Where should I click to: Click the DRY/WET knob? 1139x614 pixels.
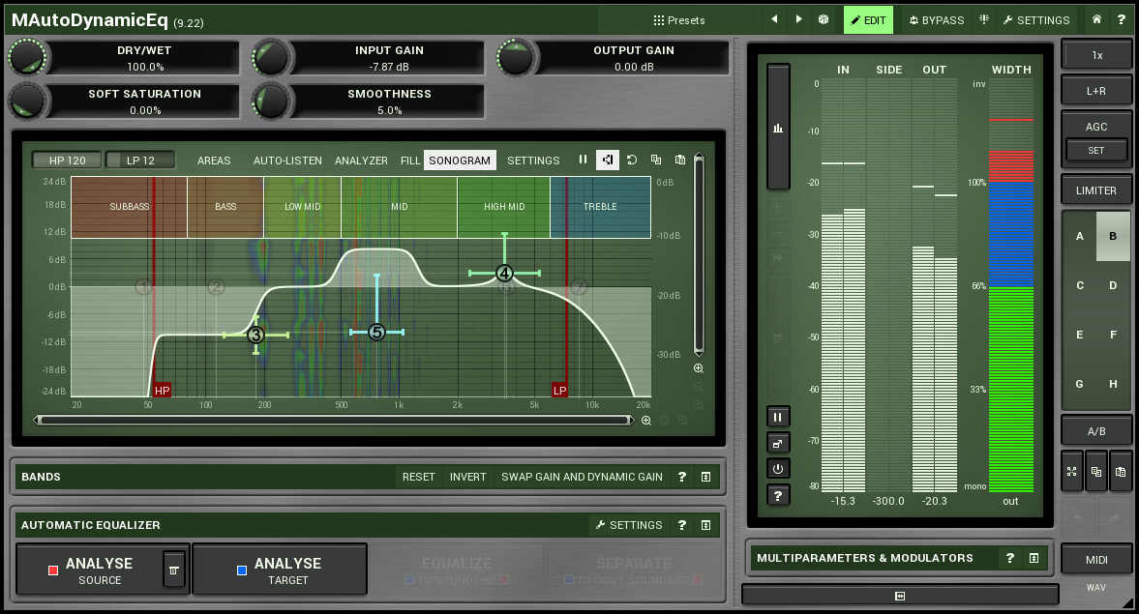coord(28,57)
